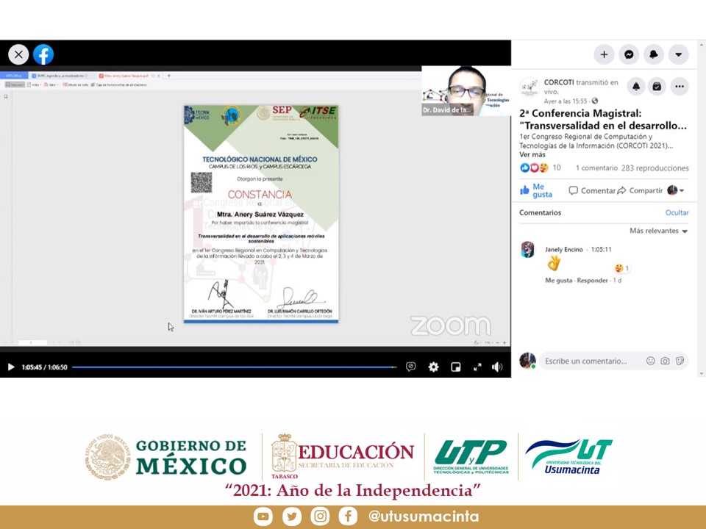Mute the video volume
The height and width of the screenshot is (529, 706).
coord(497,367)
